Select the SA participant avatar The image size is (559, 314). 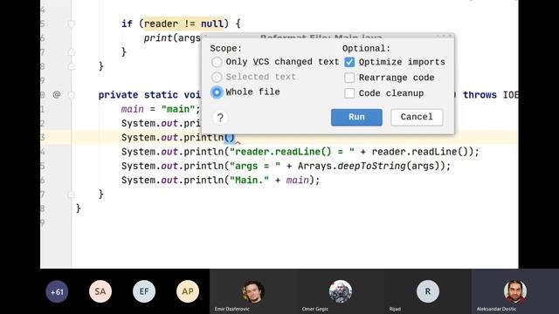pos(100,291)
